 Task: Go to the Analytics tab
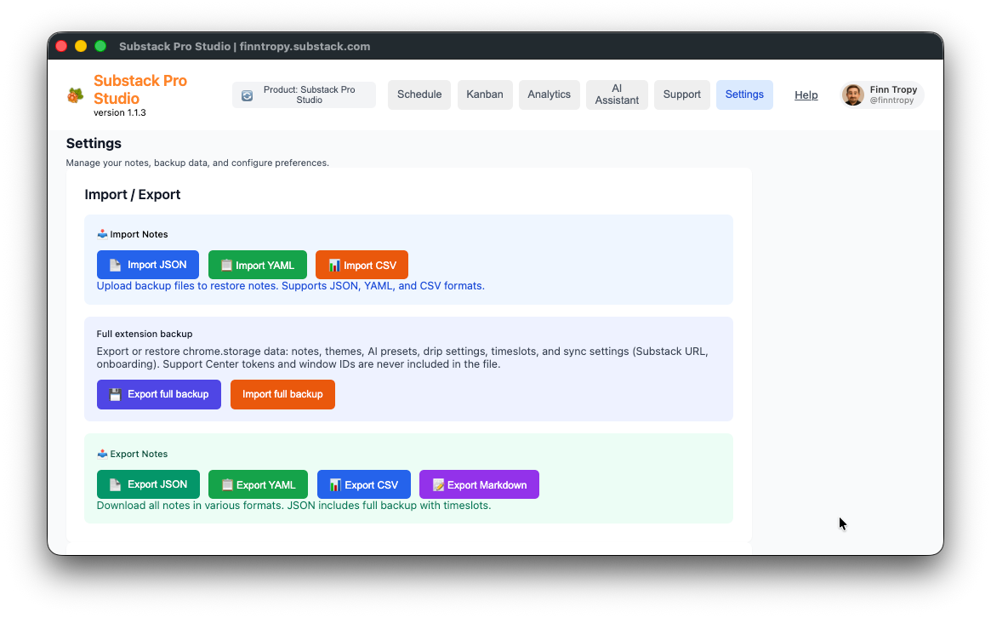550,94
